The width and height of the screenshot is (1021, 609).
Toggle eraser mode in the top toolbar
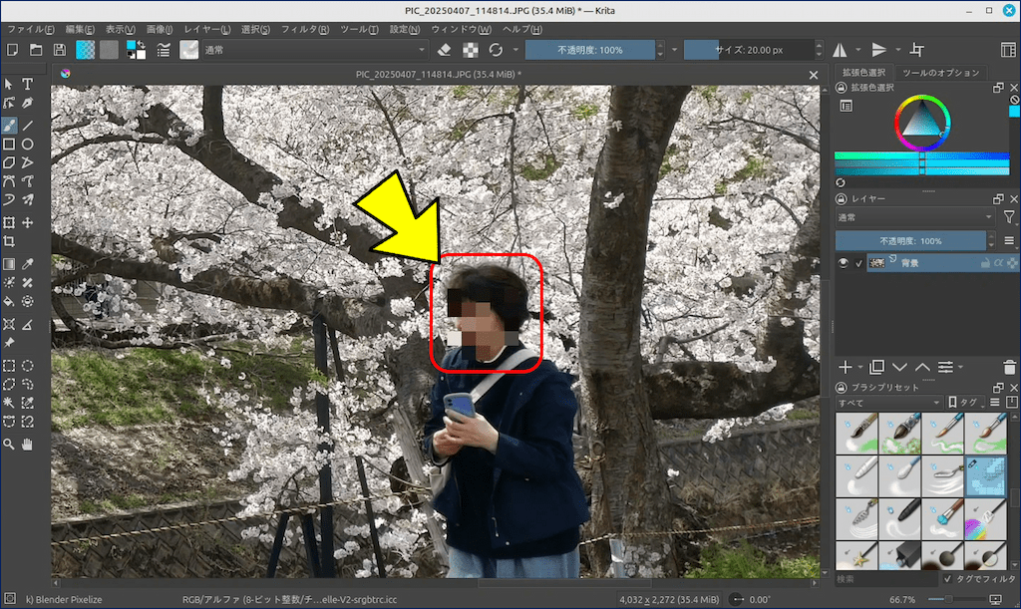pyautogui.click(x=446, y=50)
